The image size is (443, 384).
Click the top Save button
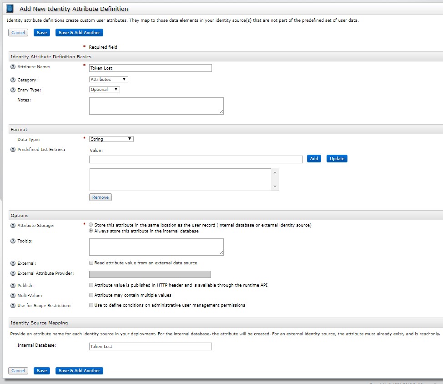42,33
